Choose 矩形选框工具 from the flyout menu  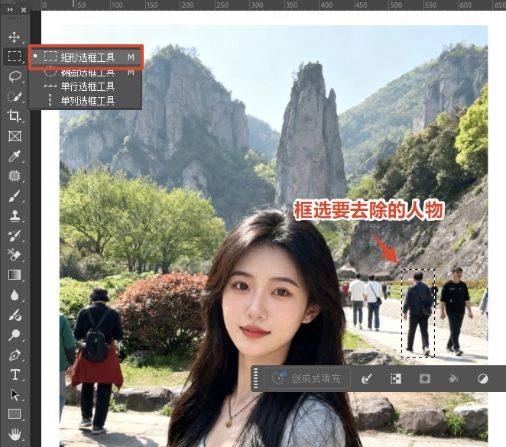[87, 57]
